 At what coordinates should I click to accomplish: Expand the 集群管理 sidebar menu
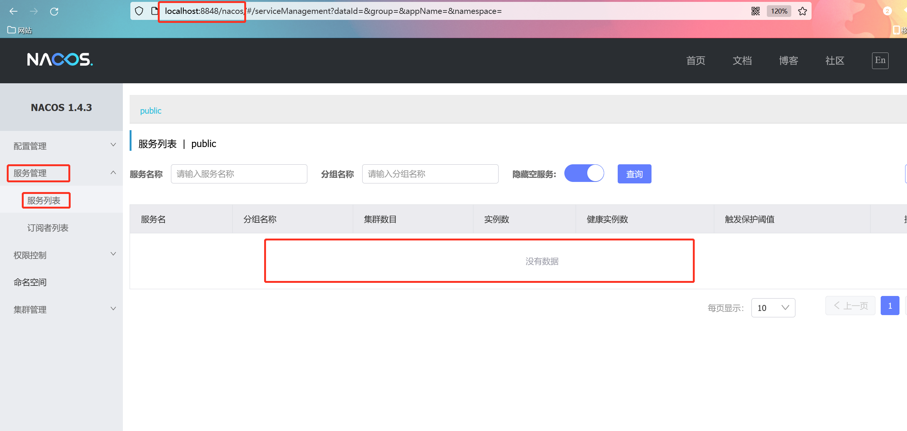click(61, 309)
